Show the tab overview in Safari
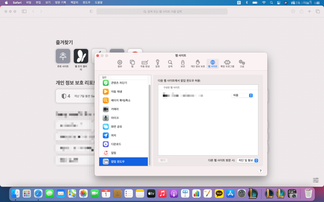This screenshot has height=202, width=324. click(318, 11)
